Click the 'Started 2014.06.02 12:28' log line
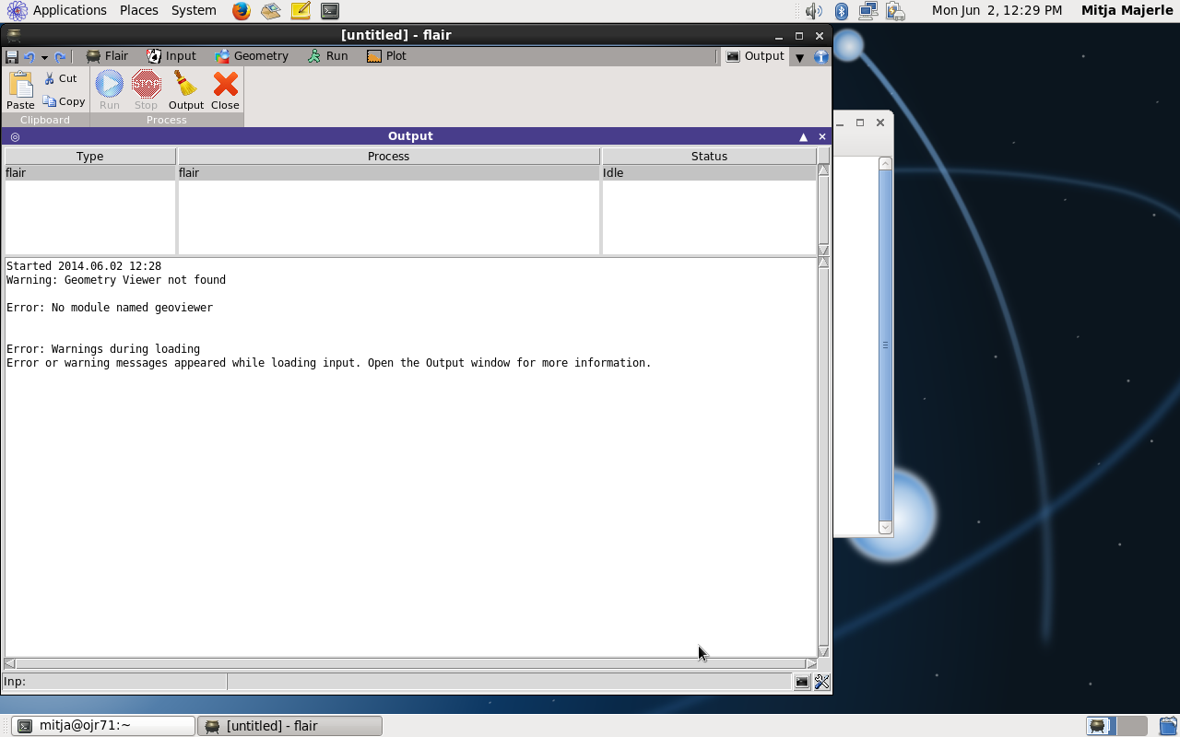Image resolution: width=1180 pixels, height=737 pixels. [x=84, y=266]
